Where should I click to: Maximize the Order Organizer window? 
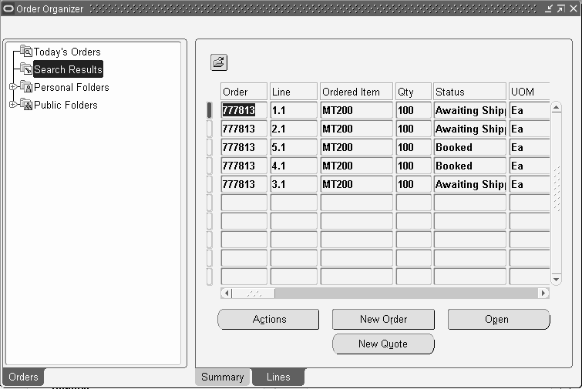pos(561,8)
